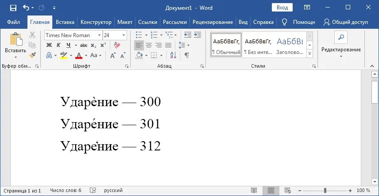Select the Format Painter brush
This screenshot has width=379, height=196.
[32, 55]
